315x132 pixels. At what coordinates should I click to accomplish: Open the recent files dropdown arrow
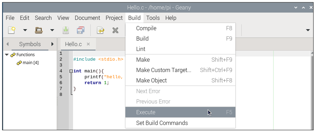(x=52, y=30)
